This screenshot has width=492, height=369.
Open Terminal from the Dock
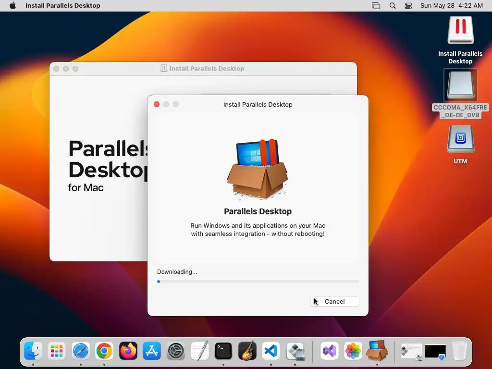pyautogui.click(x=223, y=350)
